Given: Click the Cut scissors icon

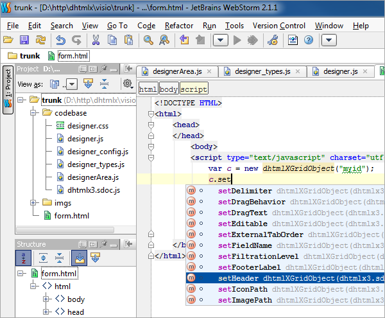Looking at the screenshot, I should click(96, 40).
